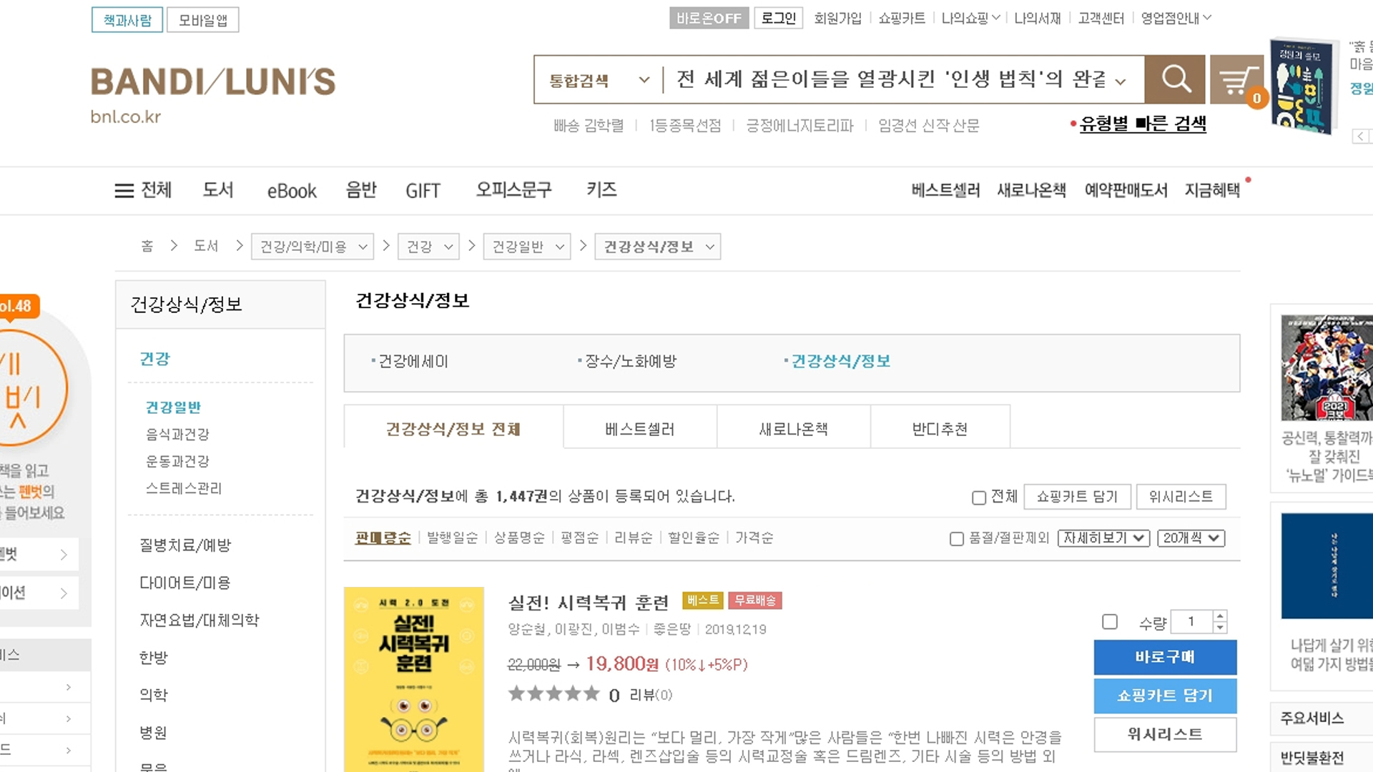
Task: Sort by 평점순
Action: (579, 538)
